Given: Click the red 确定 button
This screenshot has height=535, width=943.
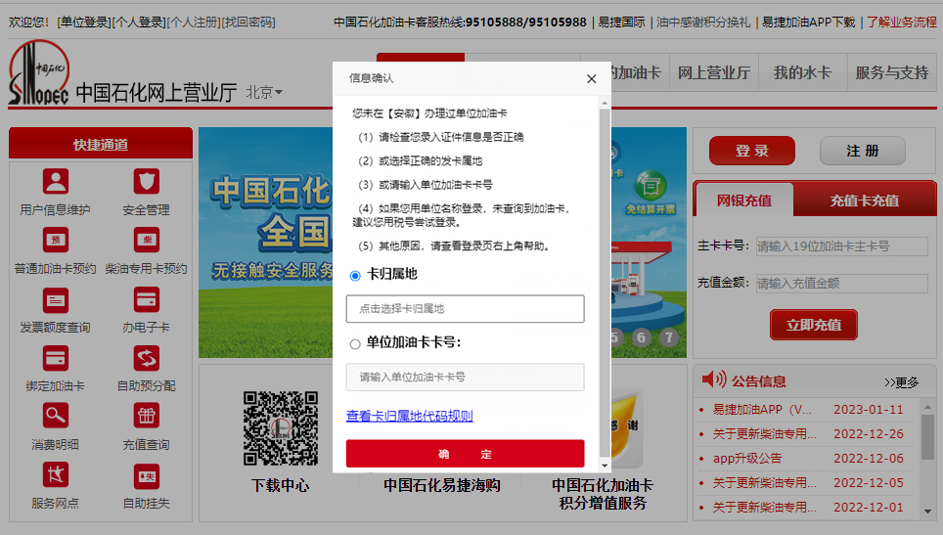Looking at the screenshot, I should point(465,454).
